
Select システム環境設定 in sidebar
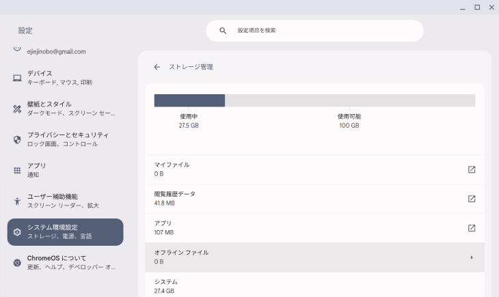(65, 232)
